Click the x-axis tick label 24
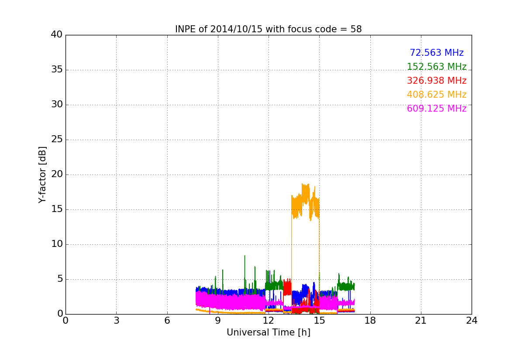The width and height of the screenshot is (524, 349). [472, 321]
